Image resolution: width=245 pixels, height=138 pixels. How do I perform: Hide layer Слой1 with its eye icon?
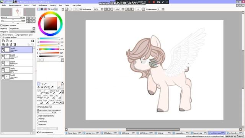coord(3,69)
